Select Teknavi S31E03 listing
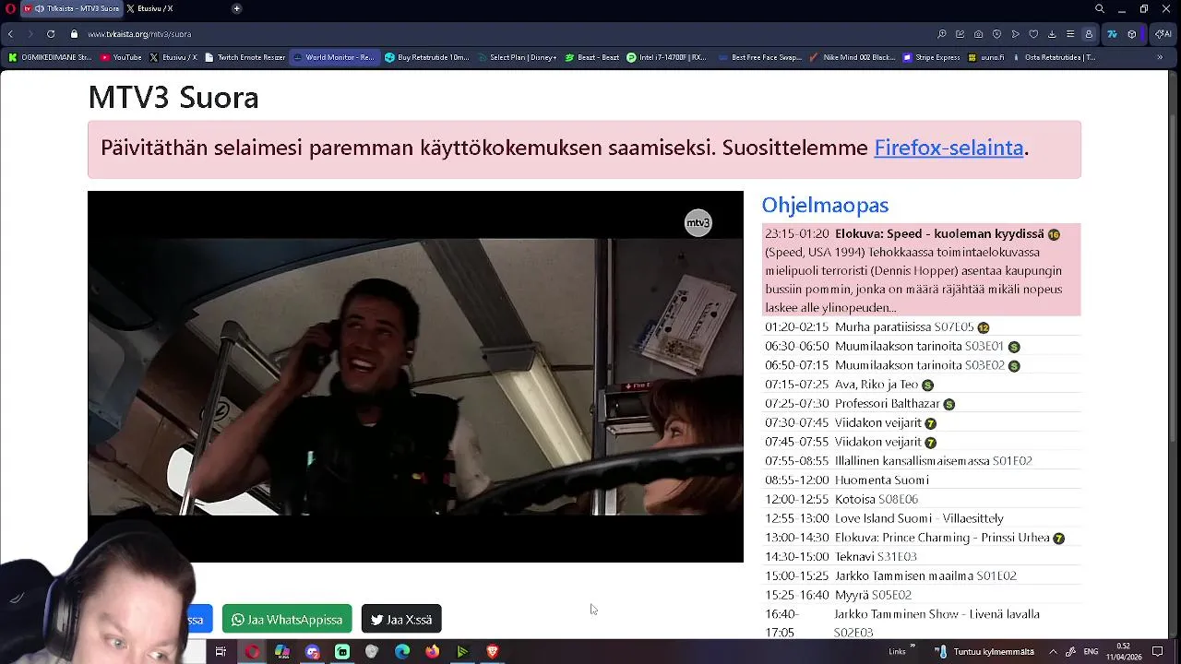Screen dimensions: 1181x664 pos(921,557)
